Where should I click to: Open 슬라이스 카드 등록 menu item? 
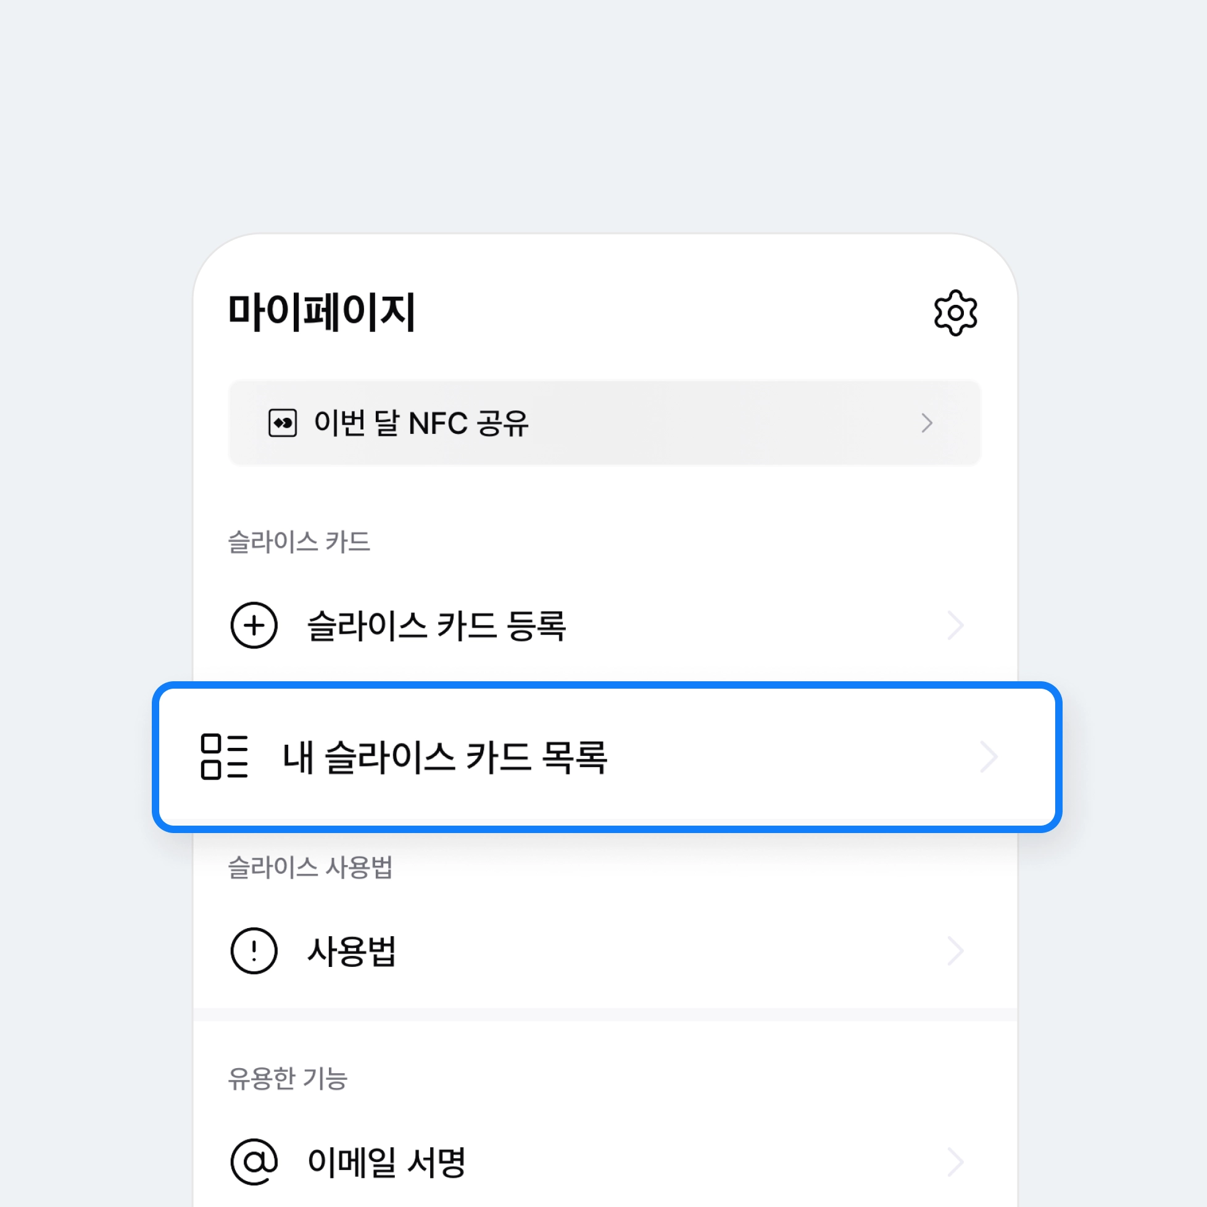point(436,625)
